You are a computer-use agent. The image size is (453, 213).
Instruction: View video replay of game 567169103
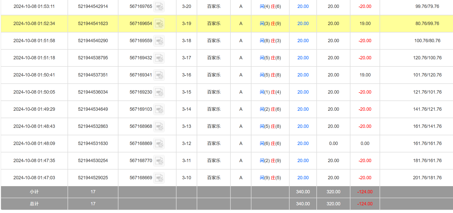(x=159, y=109)
